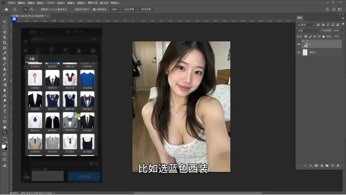Image resolution: width=346 pixels, height=195 pixels.
Task: Click the 填充屏幕 button
Action: pyautogui.click(x=146, y=10)
